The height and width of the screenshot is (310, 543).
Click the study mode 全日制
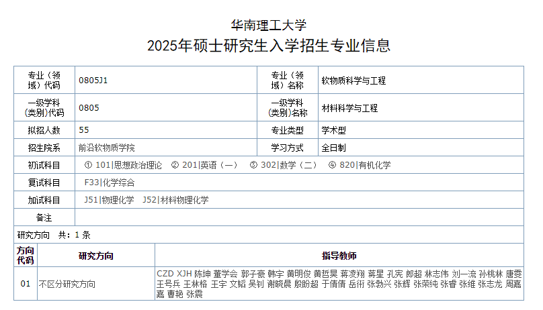(x=333, y=148)
